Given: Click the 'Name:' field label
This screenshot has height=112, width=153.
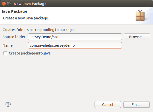Looking at the screenshot, I should (8, 45).
